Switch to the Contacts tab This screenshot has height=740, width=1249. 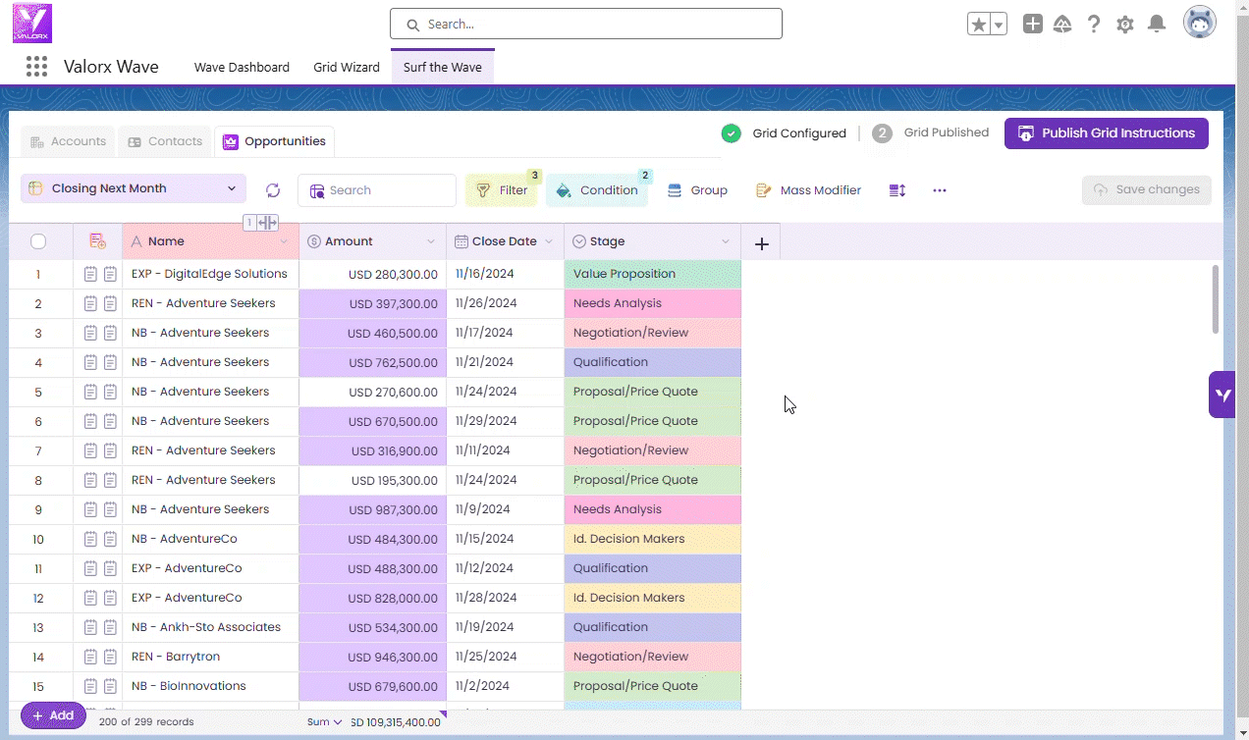[x=165, y=141]
